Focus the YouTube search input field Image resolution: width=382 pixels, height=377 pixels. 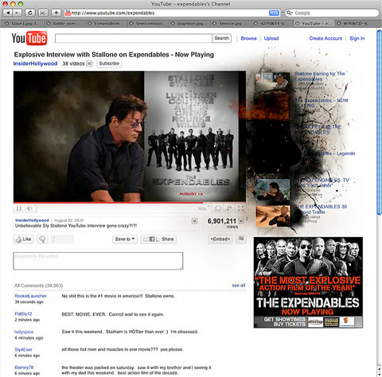point(134,38)
